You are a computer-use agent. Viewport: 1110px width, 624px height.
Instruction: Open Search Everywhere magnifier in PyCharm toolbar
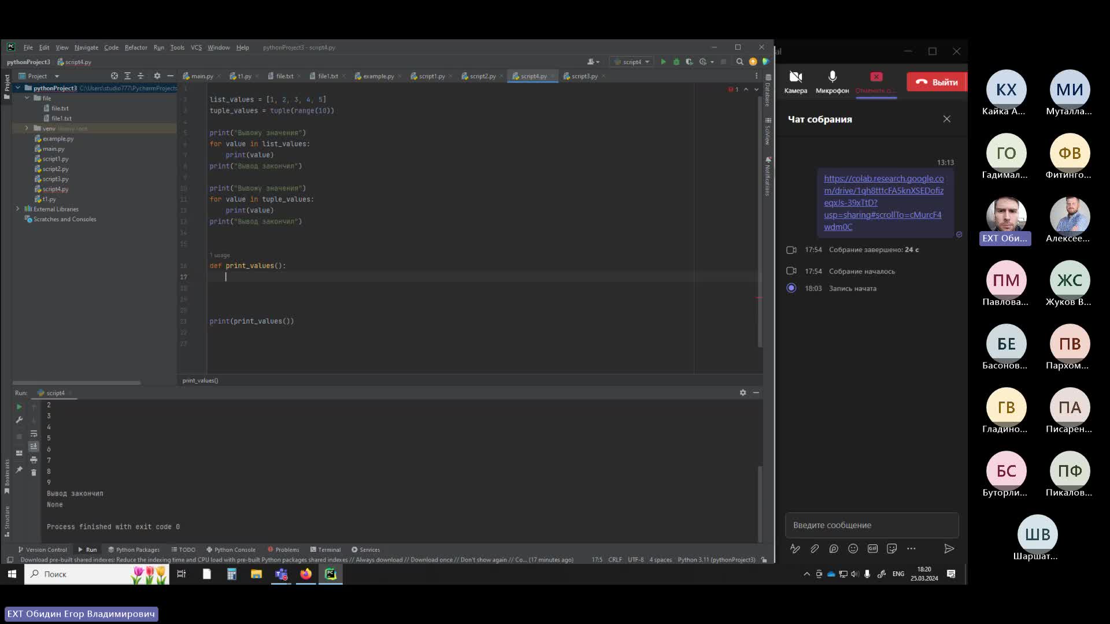point(739,62)
